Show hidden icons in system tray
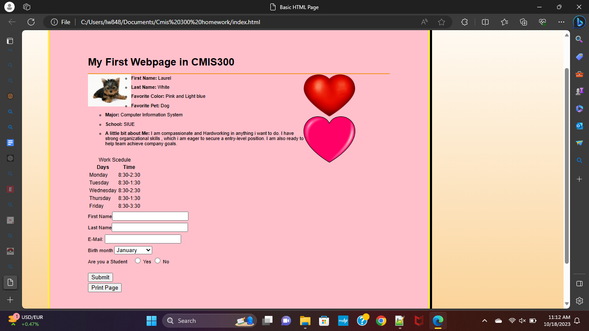 pyautogui.click(x=484, y=321)
